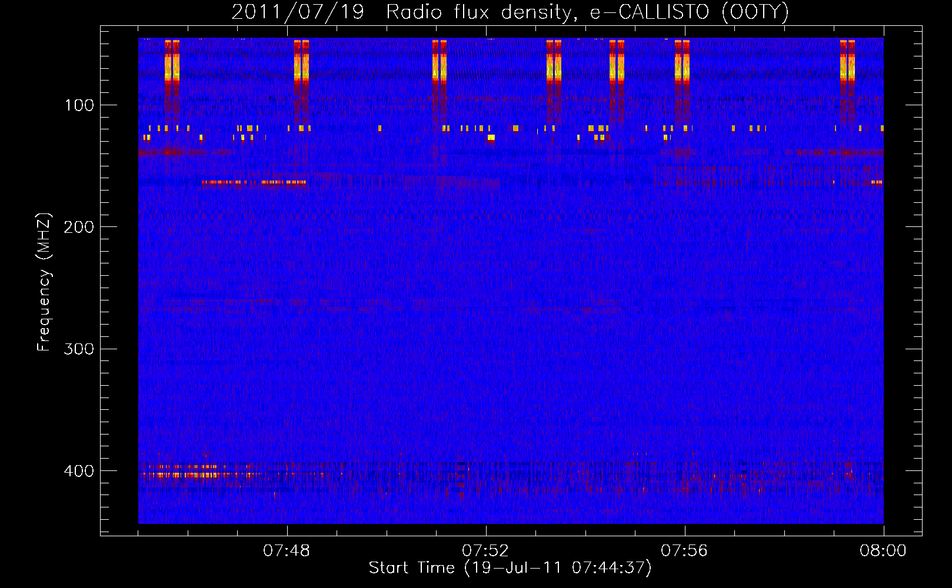Click the 'Start Time (19-Jul-11 07:44:37)' label
952x588 pixels.
click(510, 568)
